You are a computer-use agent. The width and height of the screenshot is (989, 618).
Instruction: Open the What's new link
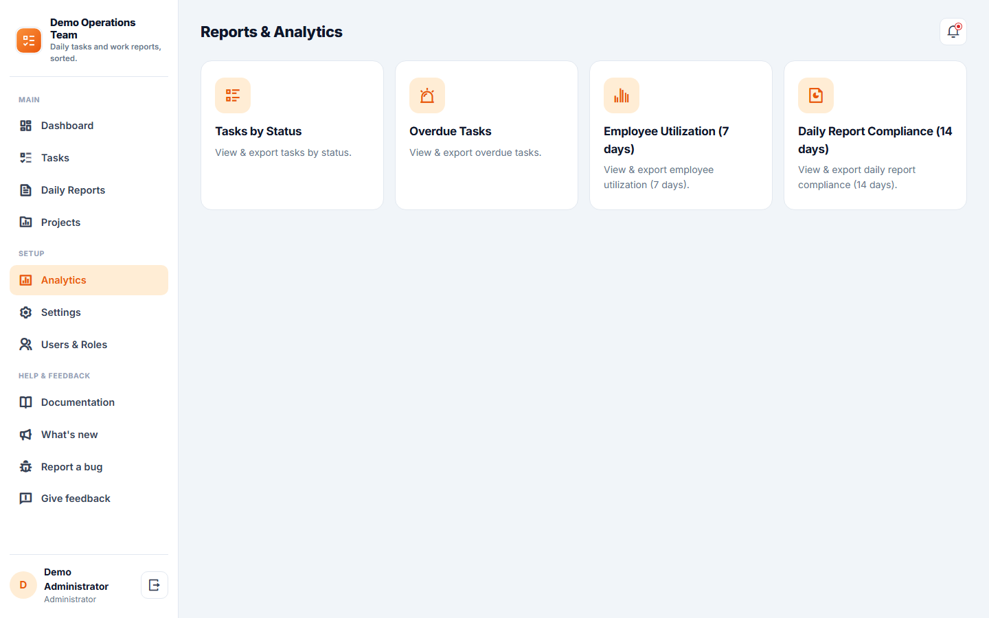coord(89,435)
